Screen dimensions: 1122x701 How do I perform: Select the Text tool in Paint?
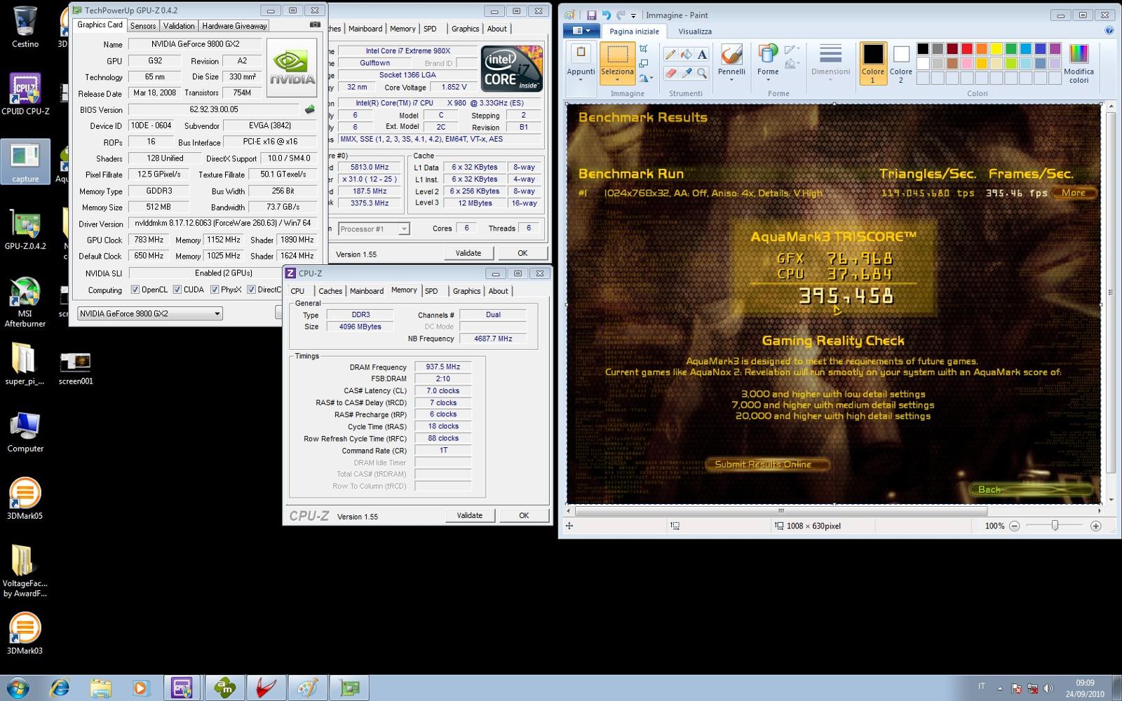click(702, 55)
